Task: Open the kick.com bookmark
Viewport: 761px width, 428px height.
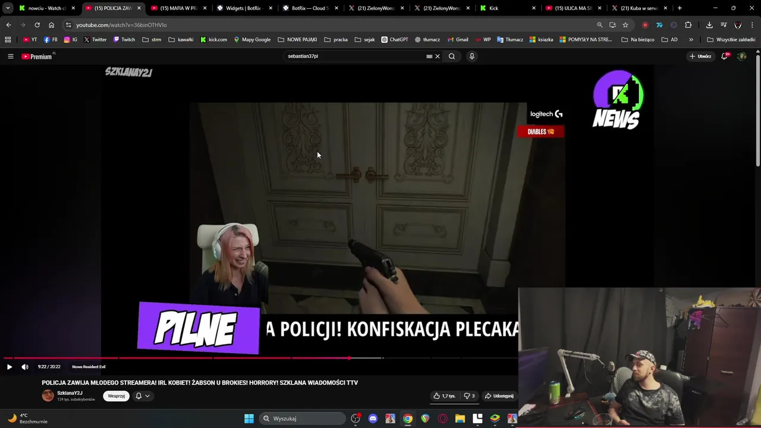Action: 213,40
